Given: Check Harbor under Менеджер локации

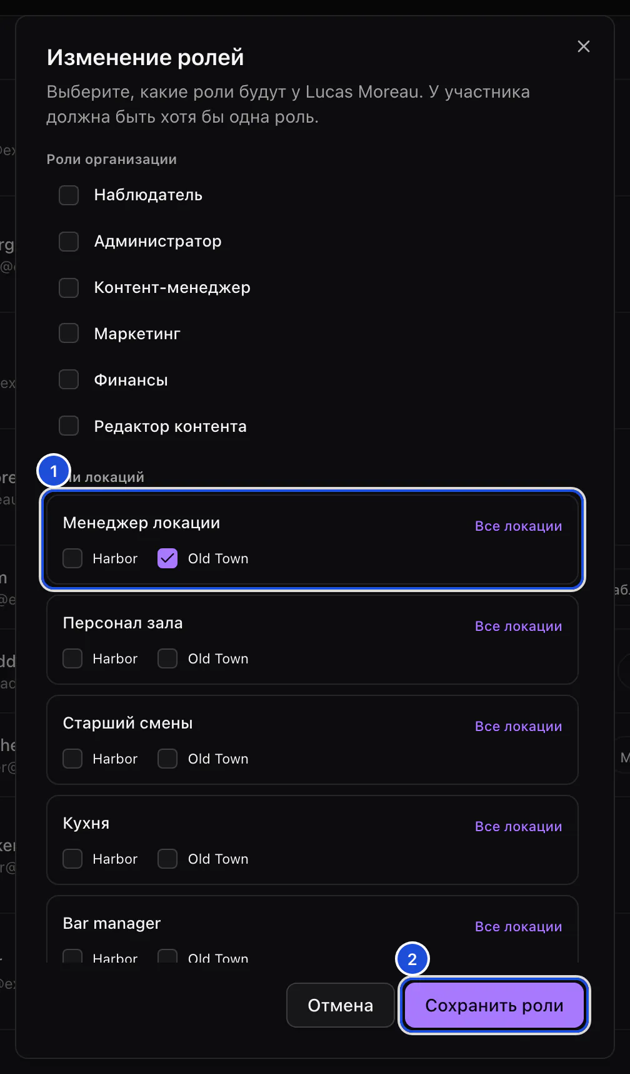Looking at the screenshot, I should 72,558.
